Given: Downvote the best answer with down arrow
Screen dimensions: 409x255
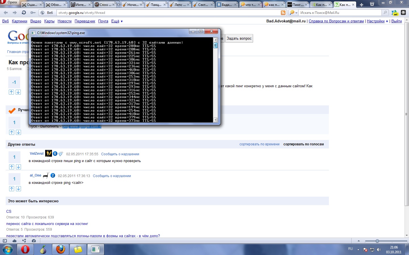Looking at the screenshot, I should click(18, 132).
